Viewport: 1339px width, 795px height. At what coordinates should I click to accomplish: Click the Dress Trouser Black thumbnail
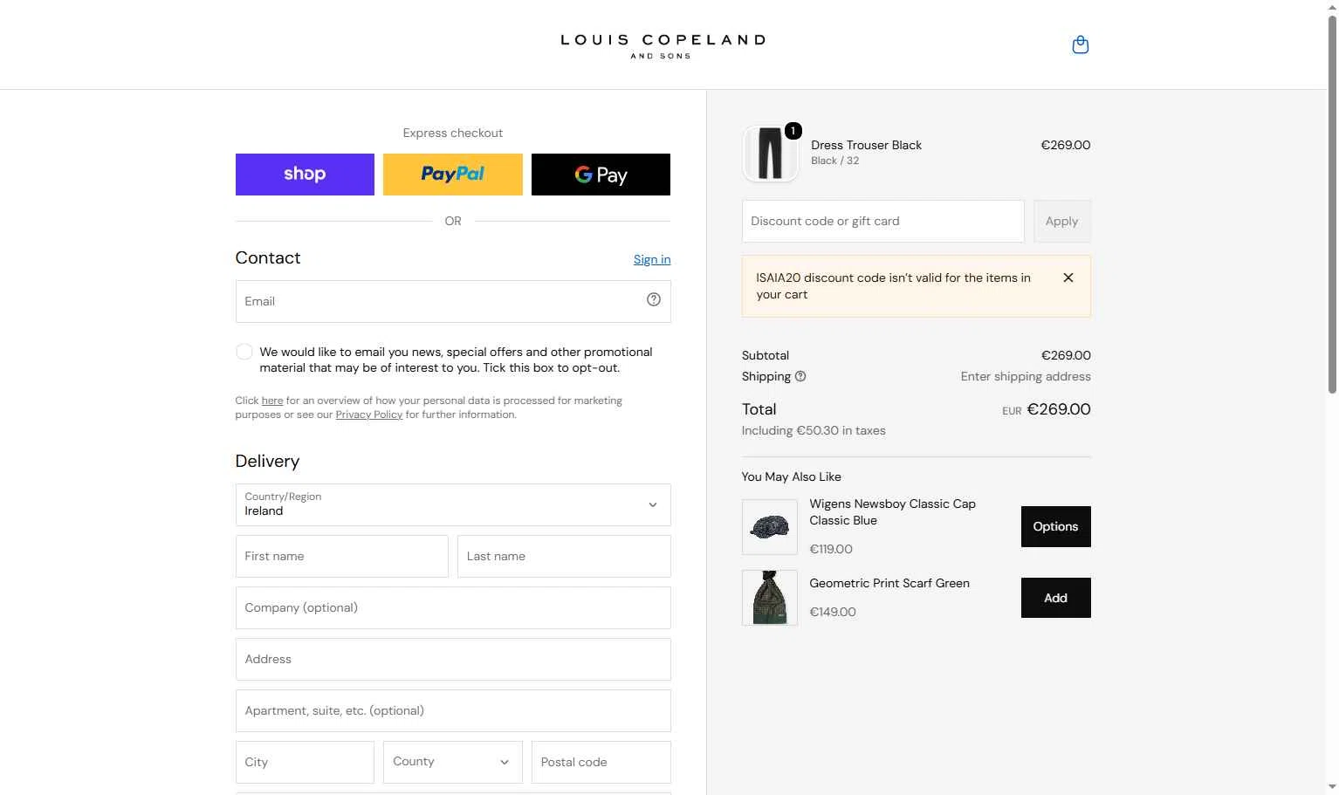pos(770,154)
